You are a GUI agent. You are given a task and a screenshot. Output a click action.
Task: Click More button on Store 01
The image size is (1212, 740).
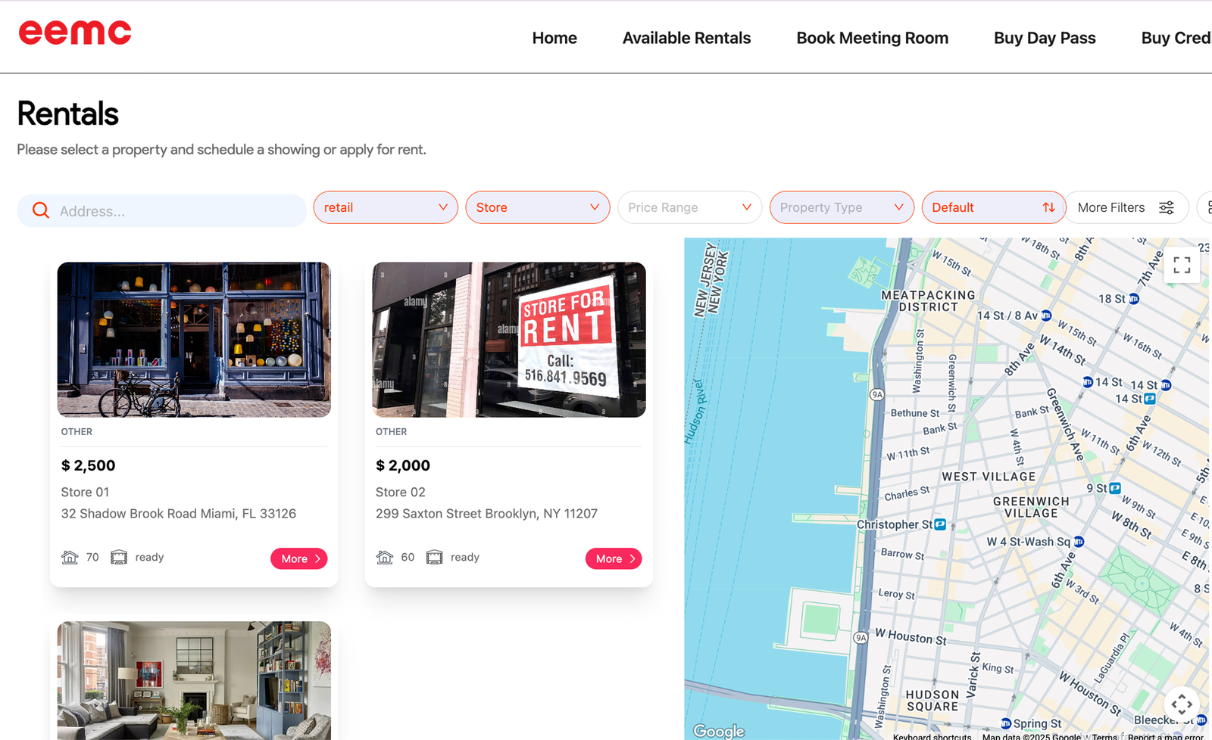click(298, 558)
